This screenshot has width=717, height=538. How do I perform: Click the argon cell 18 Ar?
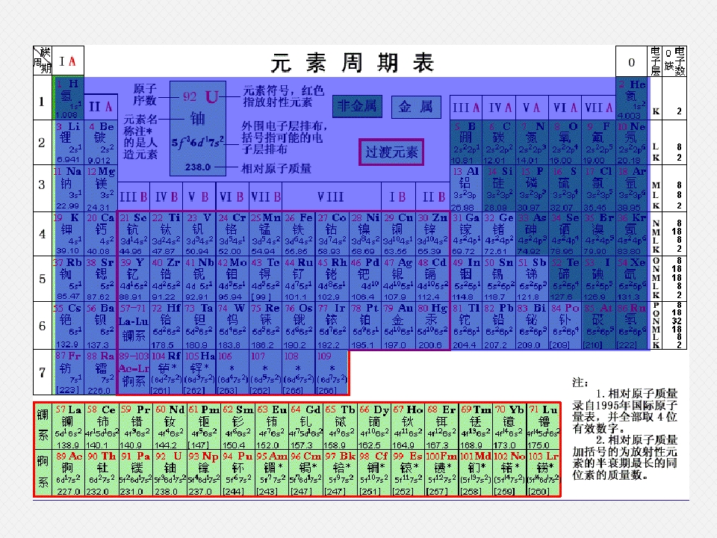632,188
